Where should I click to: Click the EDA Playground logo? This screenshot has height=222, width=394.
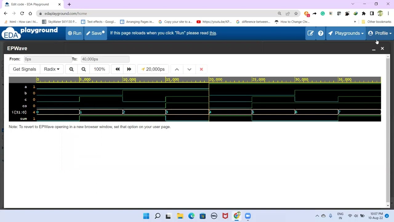(x=30, y=33)
